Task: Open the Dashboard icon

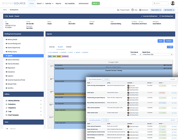Action: [x=140, y=10]
